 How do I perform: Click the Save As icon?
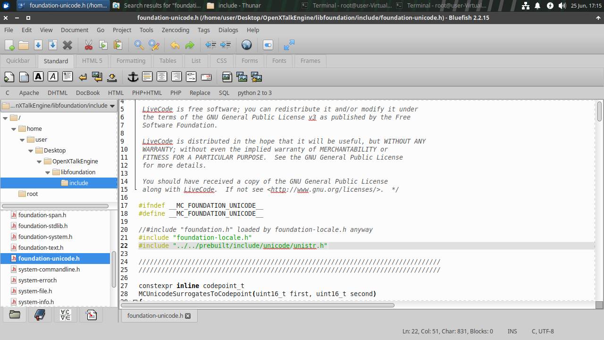[x=53, y=45]
